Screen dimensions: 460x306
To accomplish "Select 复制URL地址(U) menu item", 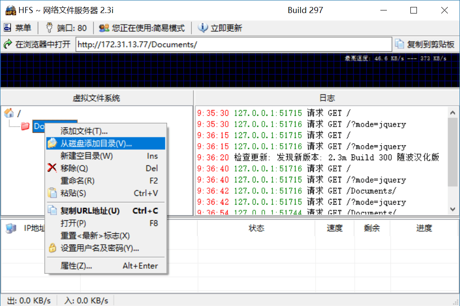I will 90,211.
